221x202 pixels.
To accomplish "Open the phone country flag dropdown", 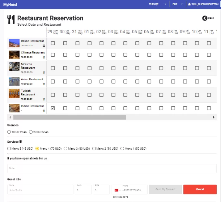I will [118, 190].
